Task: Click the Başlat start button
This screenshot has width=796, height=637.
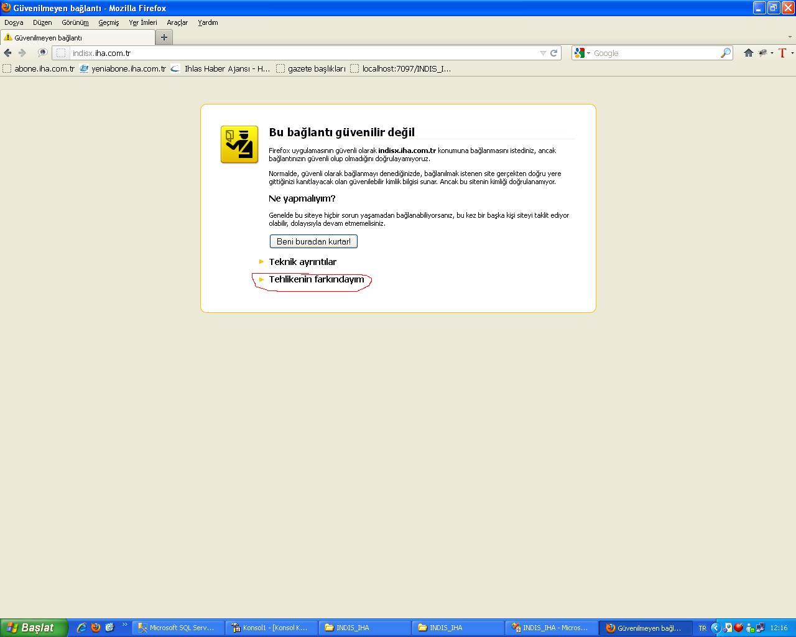Action: click(x=34, y=628)
